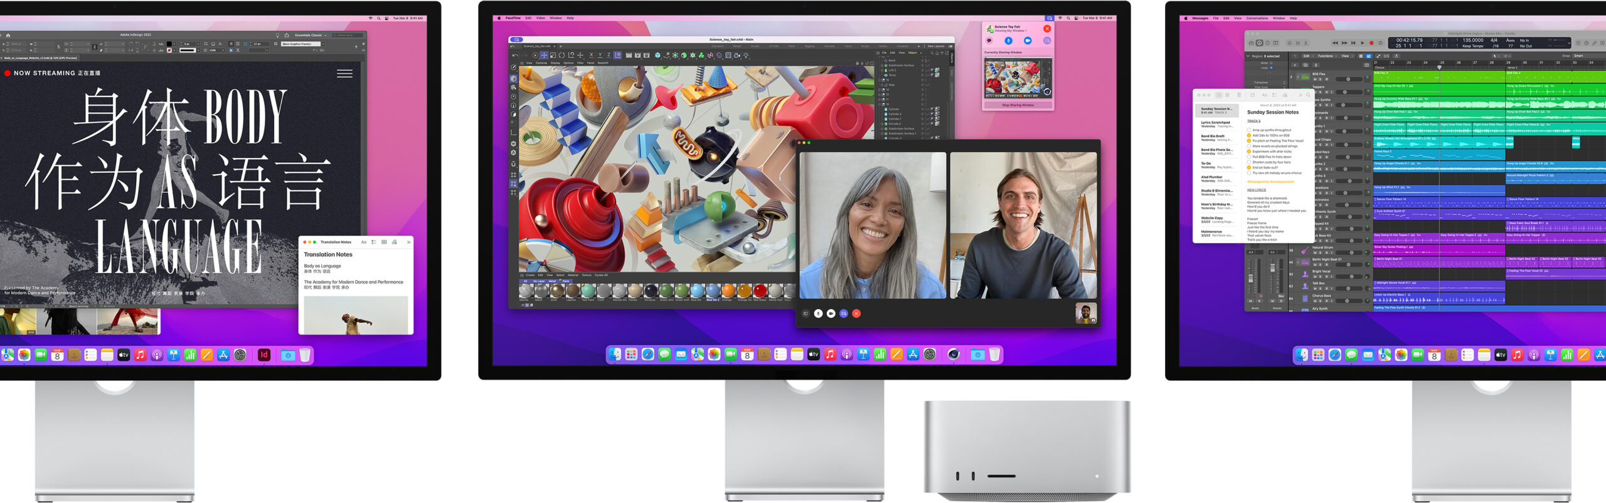Click the Stop Sharing Window button
This screenshot has width=1606, height=503.
pyautogui.click(x=1018, y=105)
